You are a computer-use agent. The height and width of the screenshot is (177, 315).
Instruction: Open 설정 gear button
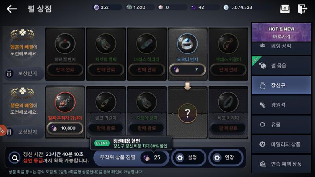(189, 158)
